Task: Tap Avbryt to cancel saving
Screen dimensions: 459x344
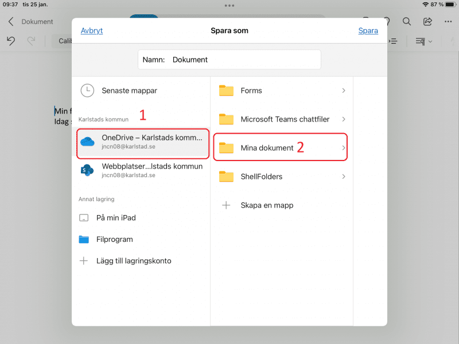Action: coord(92,30)
